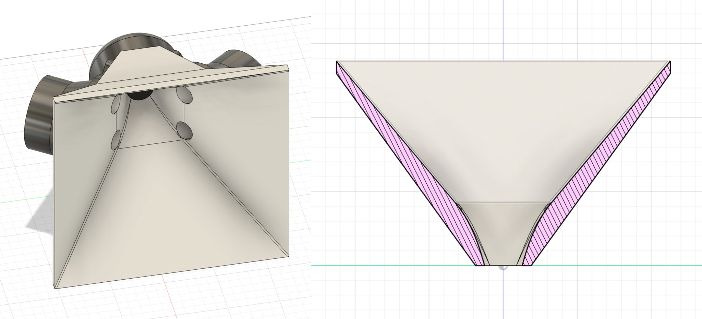Click the origin point below section view
The height and width of the screenshot is (319, 702).
pos(503,267)
